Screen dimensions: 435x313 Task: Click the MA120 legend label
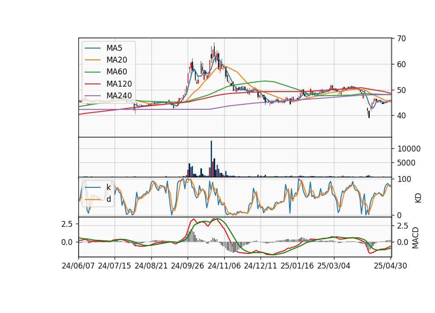pyautogui.click(x=119, y=84)
